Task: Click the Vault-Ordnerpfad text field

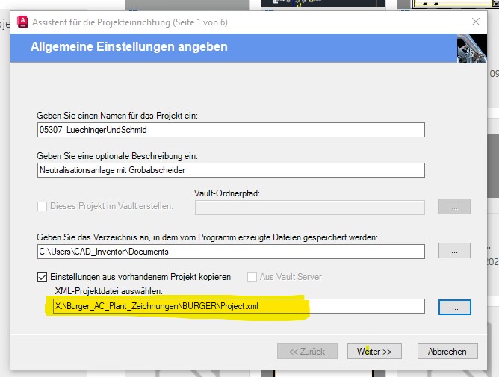Action: click(x=310, y=208)
